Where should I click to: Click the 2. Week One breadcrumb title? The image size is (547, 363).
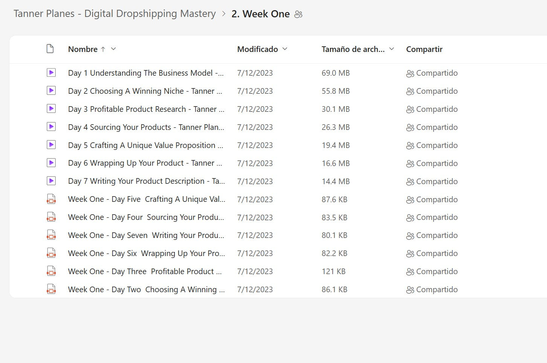point(260,14)
